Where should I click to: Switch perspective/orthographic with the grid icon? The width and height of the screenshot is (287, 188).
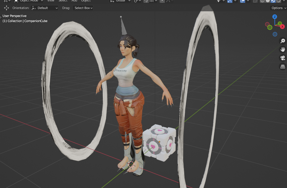point(283,67)
